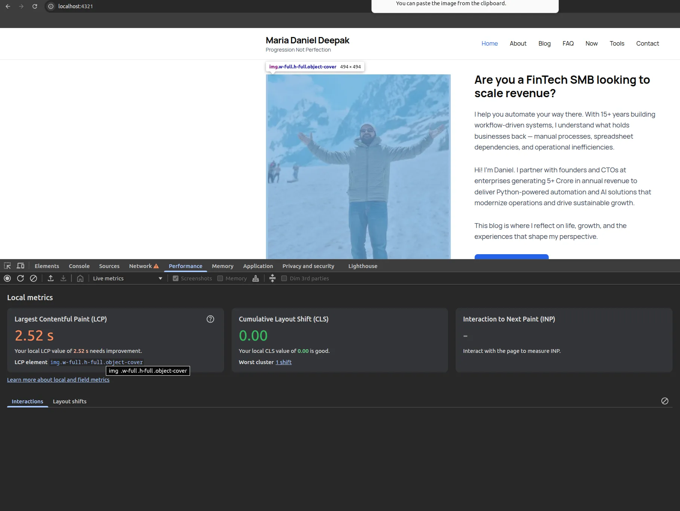The width and height of the screenshot is (680, 511).
Task: Save the current performance profile
Action: [x=63, y=278]
